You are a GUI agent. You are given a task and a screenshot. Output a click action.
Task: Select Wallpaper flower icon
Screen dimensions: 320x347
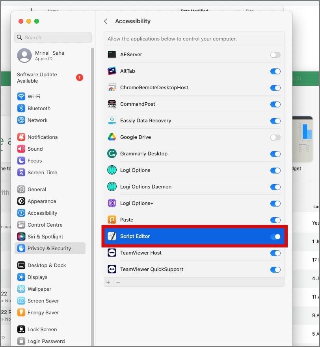point(21,289)
